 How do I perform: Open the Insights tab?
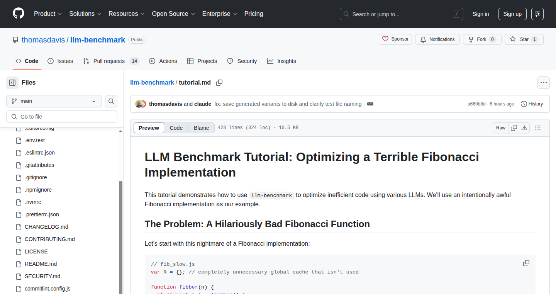pyautogui.click(x=281, y=61)
